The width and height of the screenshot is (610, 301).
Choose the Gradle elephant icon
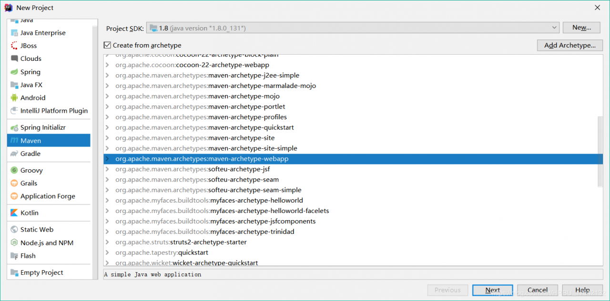point(14,154)
